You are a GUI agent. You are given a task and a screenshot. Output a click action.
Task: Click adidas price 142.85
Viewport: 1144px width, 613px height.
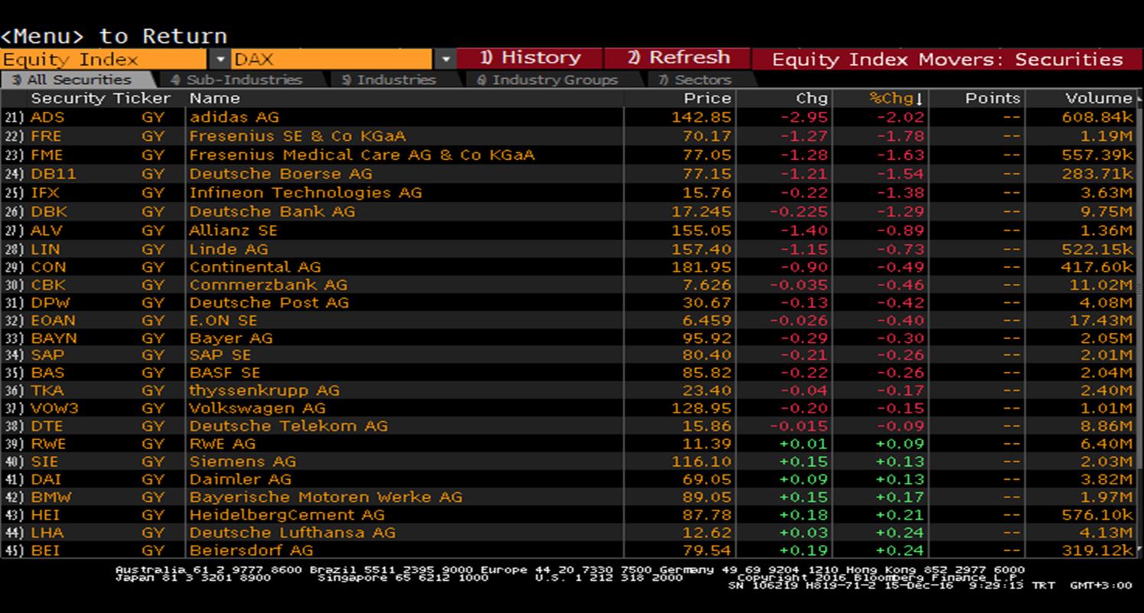pyautogui.click(x=702, y=117)
